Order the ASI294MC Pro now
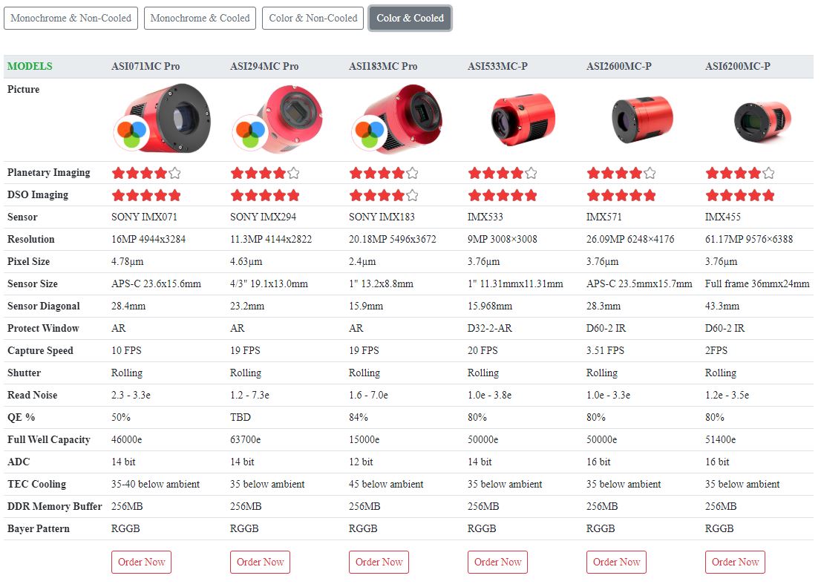Viewport: 821px width, 587px height. 261,562
